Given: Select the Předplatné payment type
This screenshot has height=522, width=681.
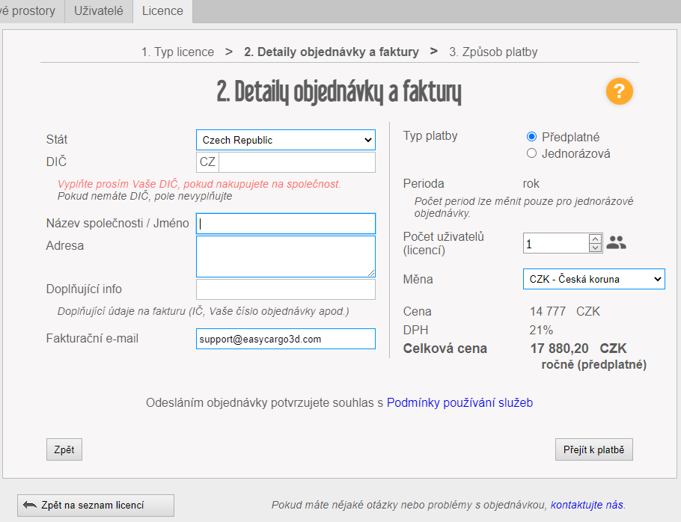Looking at the screenshot, I should click(532, 137).
